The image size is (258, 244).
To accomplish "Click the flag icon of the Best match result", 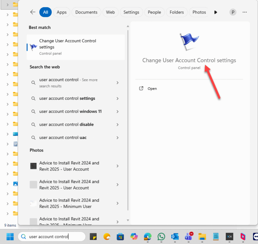I will pos(33,47).
